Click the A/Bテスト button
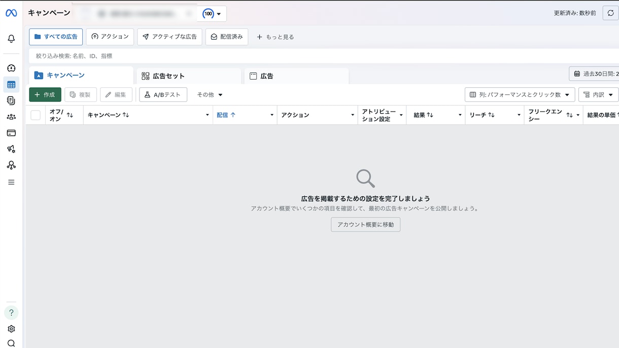The width and height of the screenshot is (619, 348). [x=163, y=95]
